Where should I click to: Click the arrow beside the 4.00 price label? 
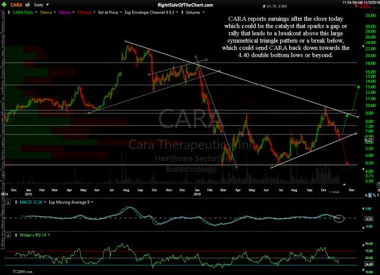tap(363, 169)
